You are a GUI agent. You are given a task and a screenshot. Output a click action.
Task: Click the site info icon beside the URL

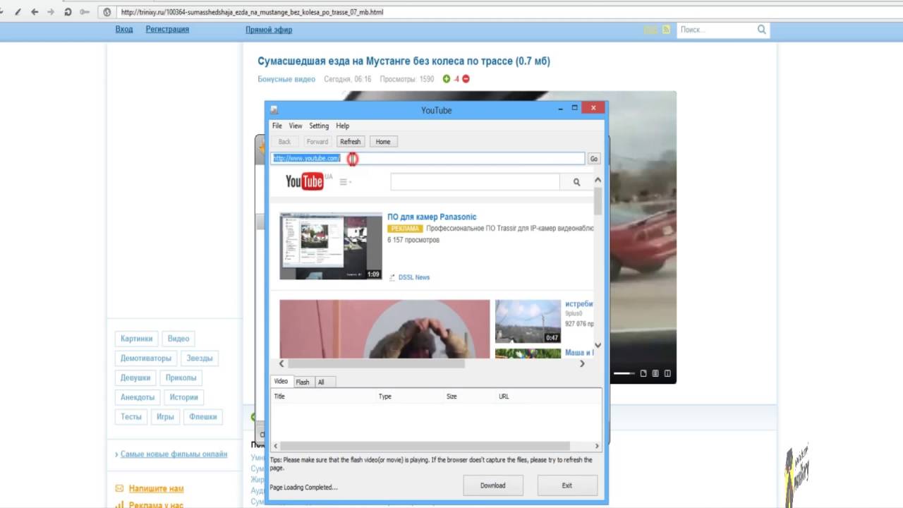click(x=107, y=12)
